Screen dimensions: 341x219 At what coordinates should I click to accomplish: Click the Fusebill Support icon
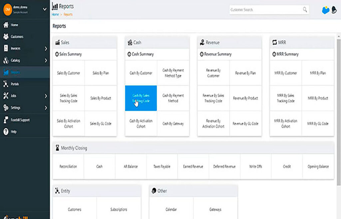[6, 120]
